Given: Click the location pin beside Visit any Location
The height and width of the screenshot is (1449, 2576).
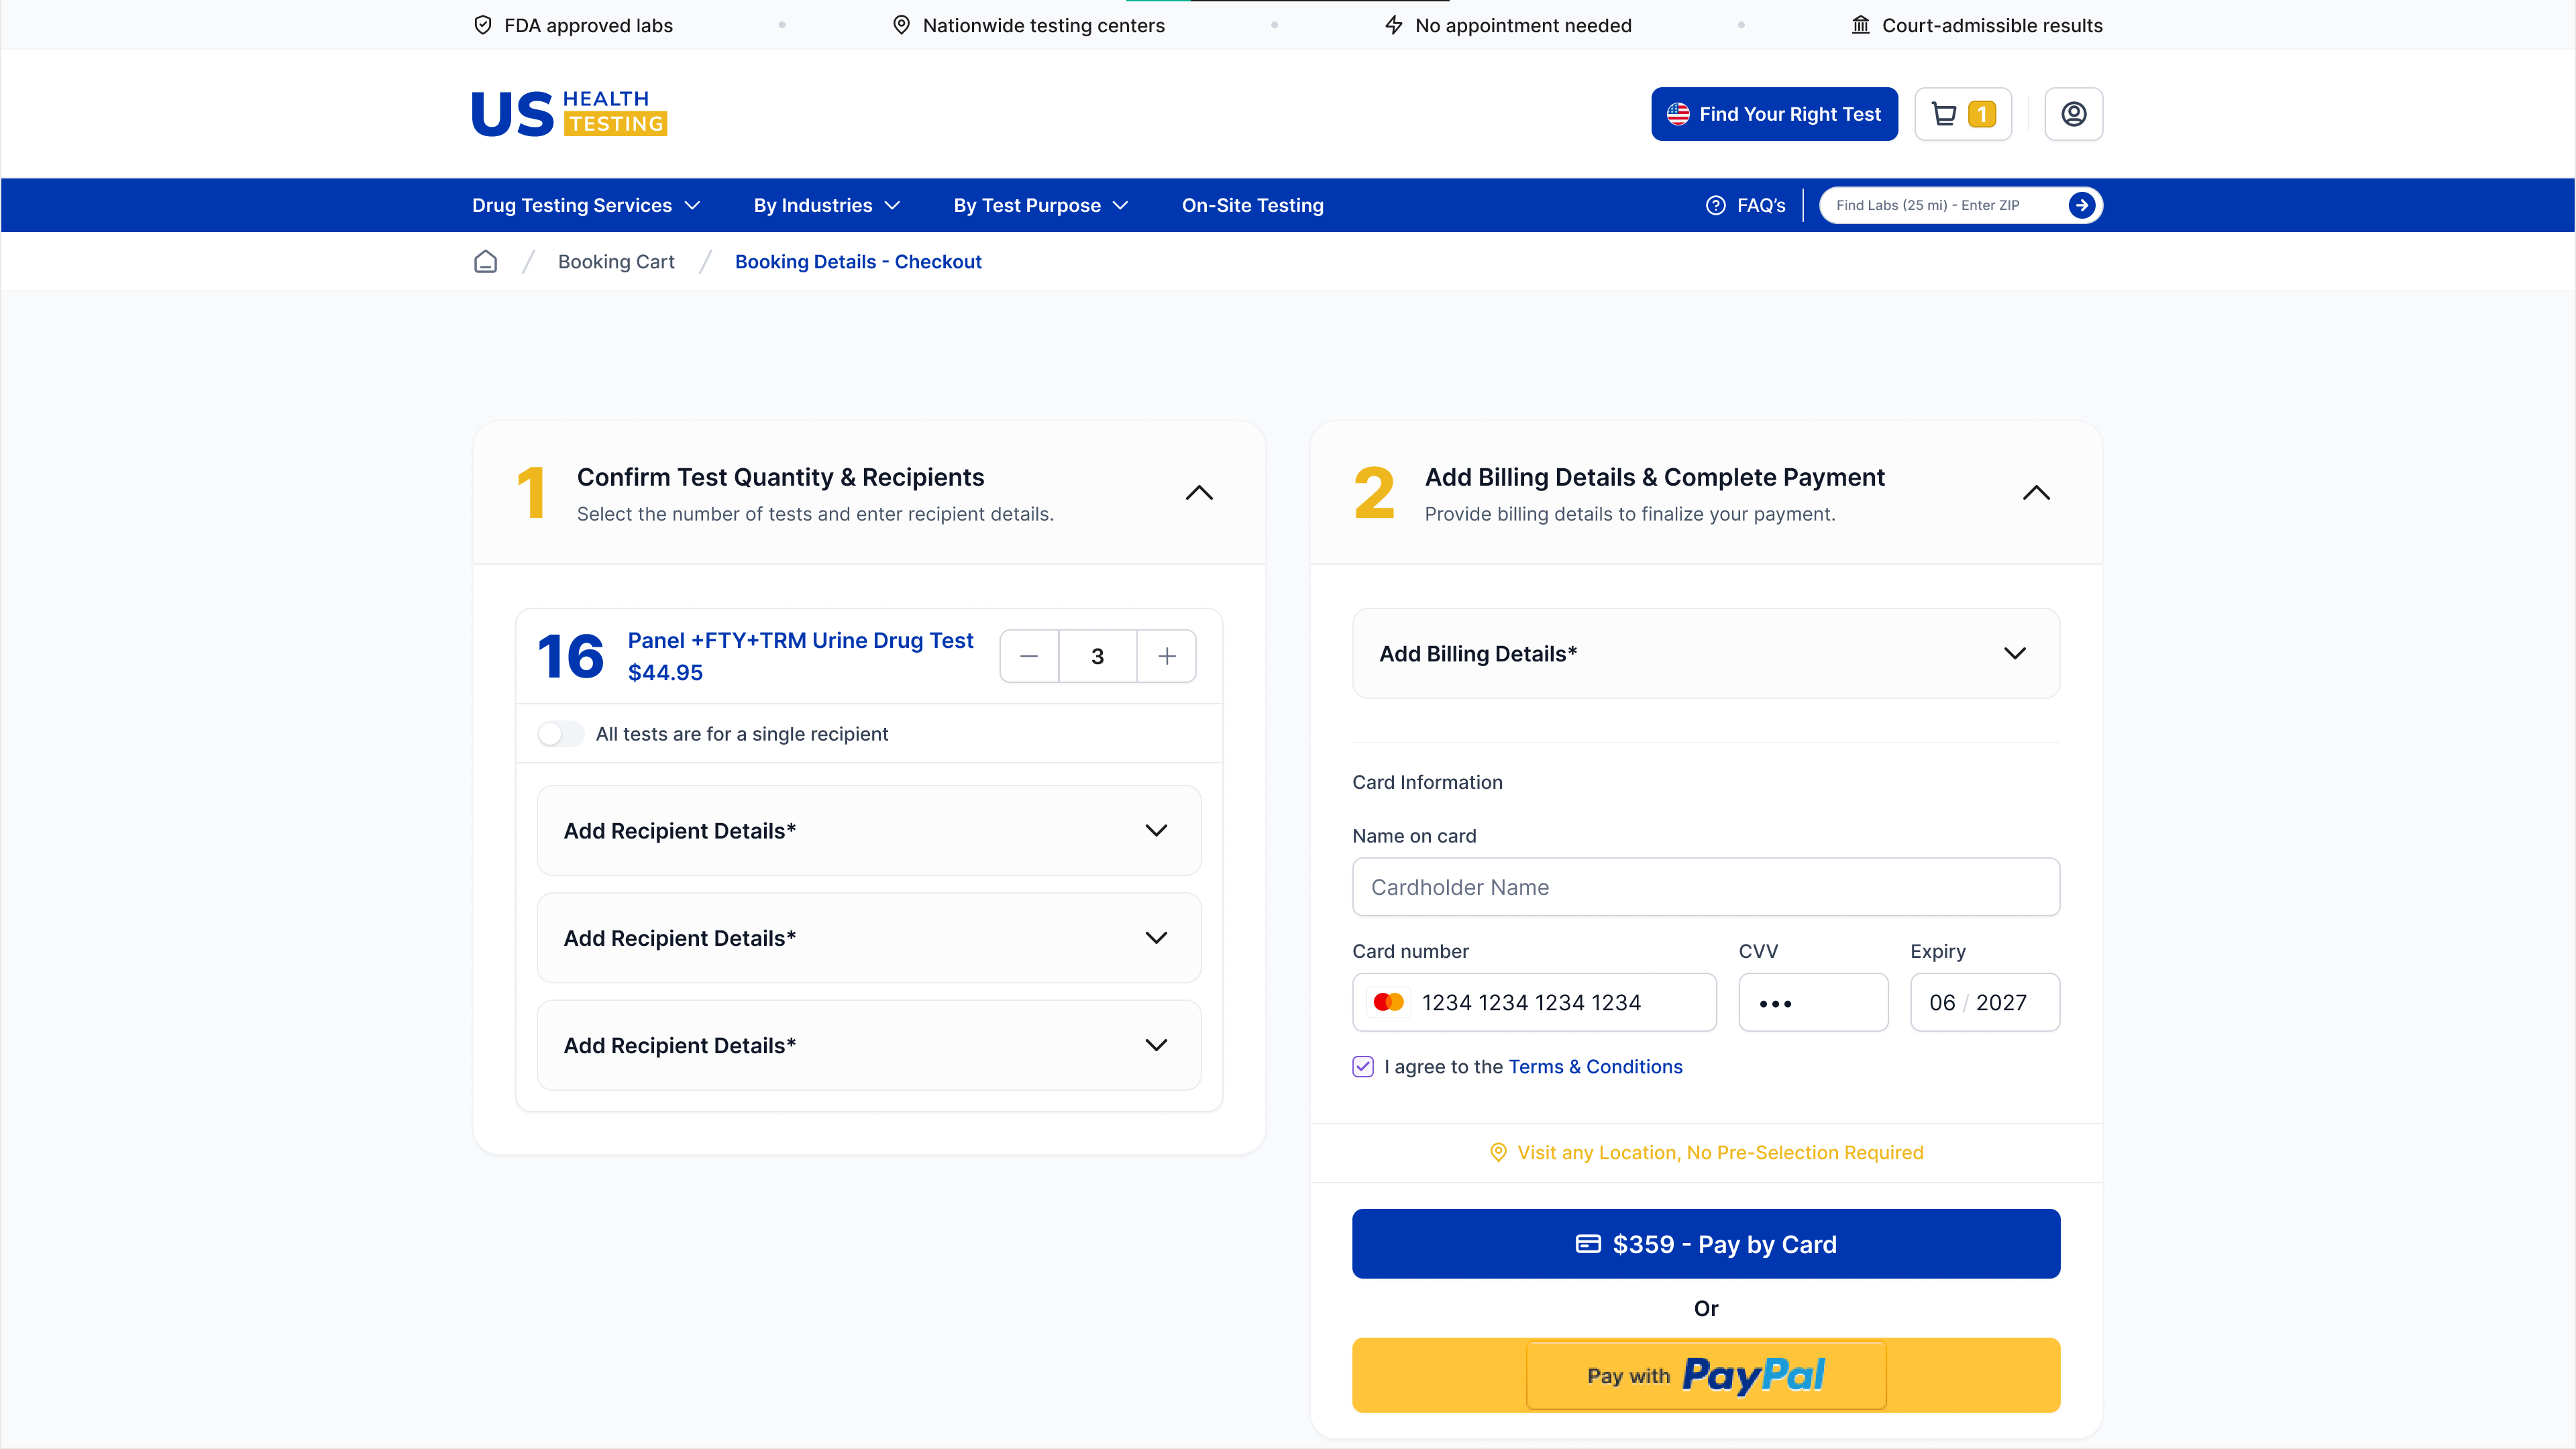Looking at the screenshot, I should pos(1497,1152).
